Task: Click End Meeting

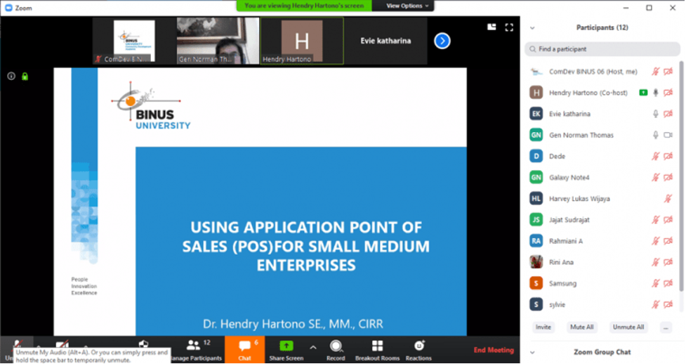Action: point(494,350)
